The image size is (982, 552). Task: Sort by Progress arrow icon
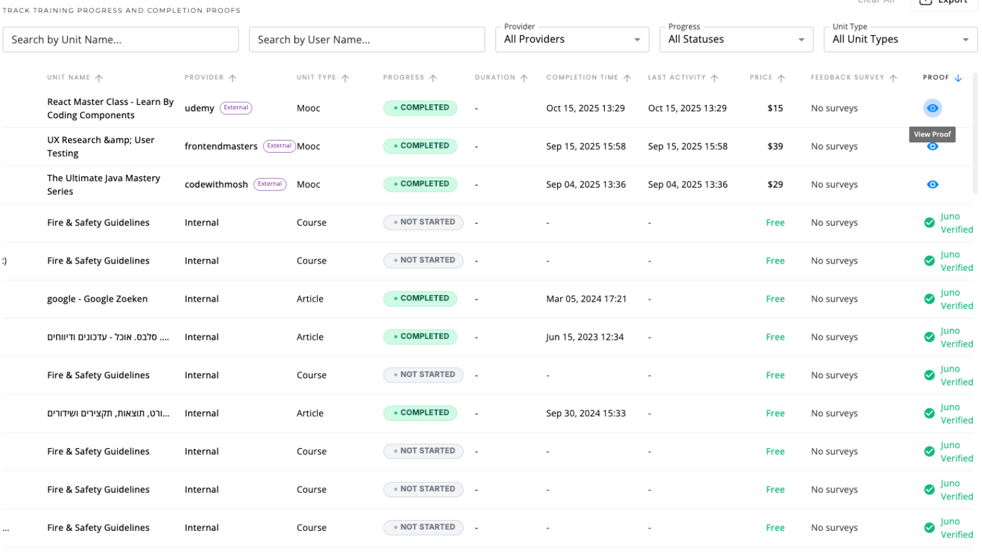click(x=433, y=78)
